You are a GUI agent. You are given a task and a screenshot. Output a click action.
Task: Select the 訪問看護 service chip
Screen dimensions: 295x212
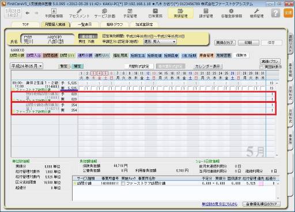50,55
